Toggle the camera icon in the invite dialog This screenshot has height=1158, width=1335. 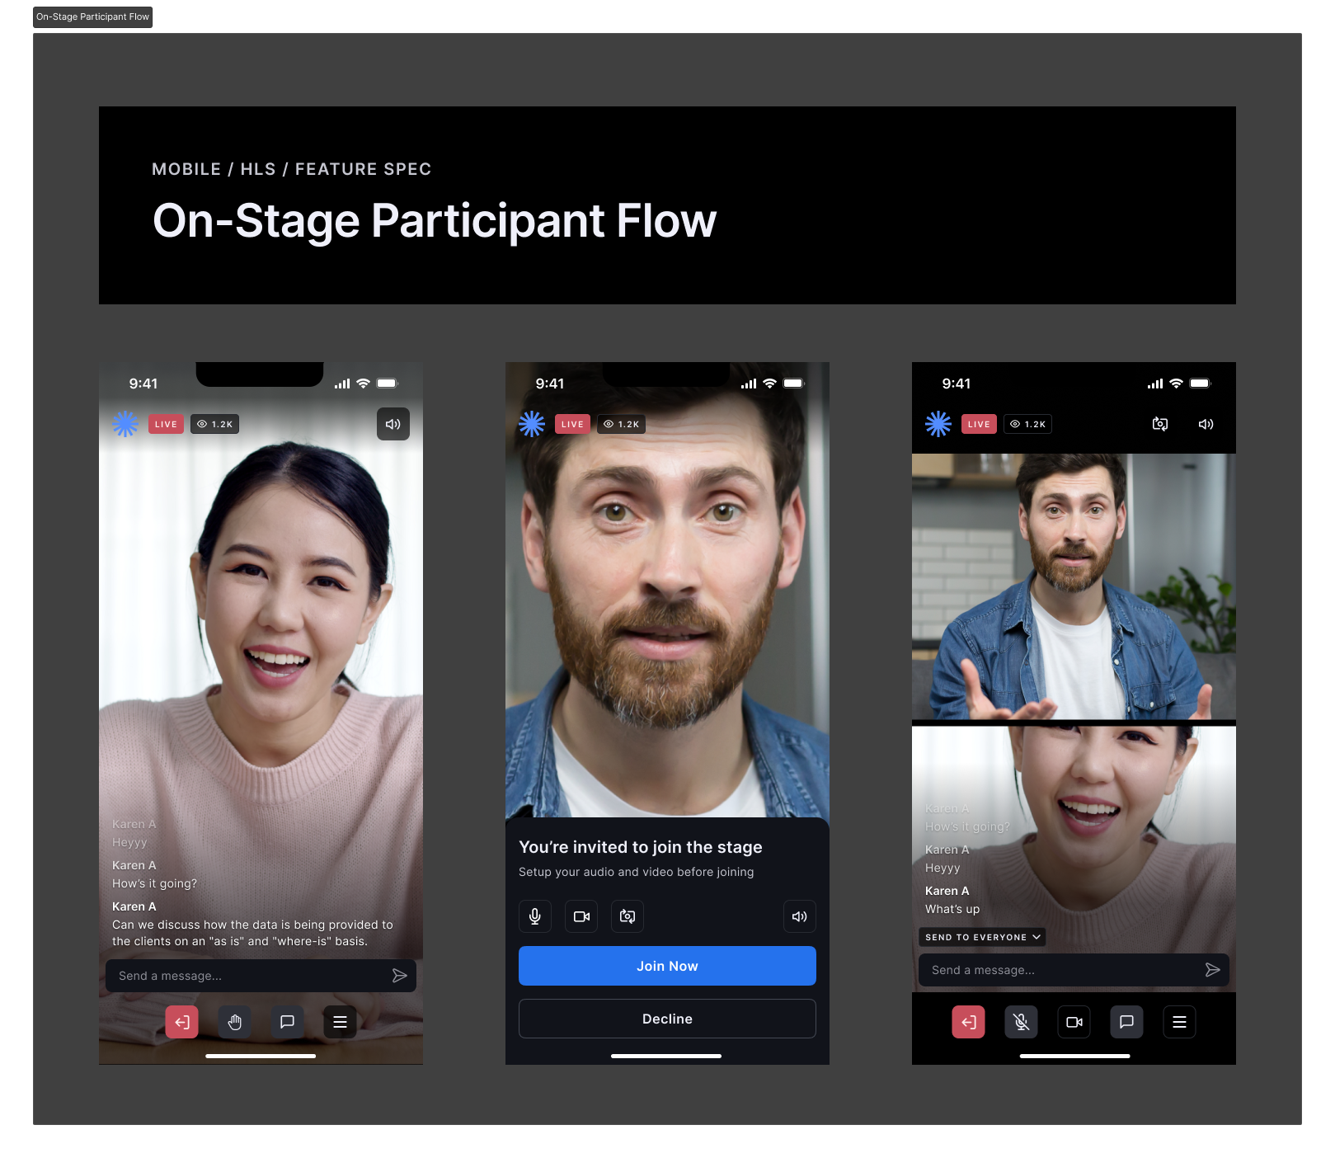point(581,916)
